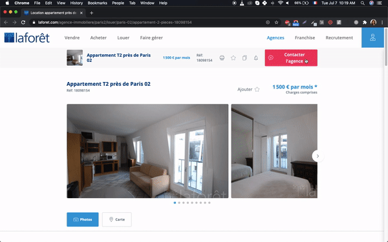Viewport: 388px width, 242px height.
Task: Open the user account icon button
Action: pos(372,37)
